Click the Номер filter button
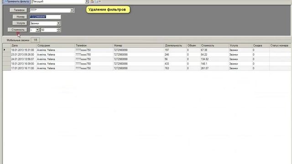292x164 pixels. (20, 17)
